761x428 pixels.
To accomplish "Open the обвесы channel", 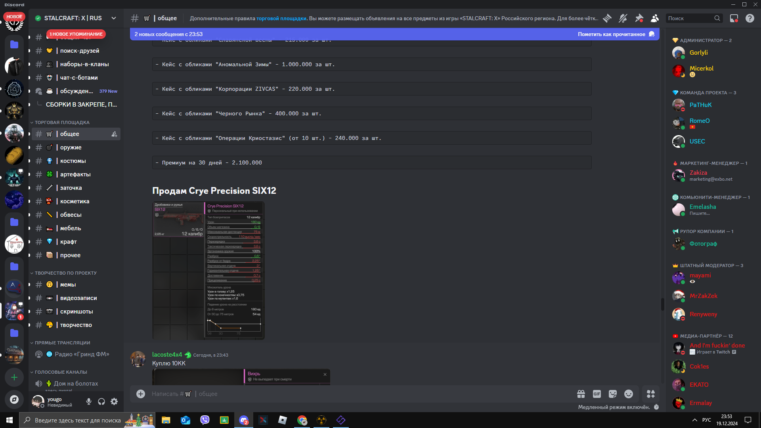I will click(76, 215).
